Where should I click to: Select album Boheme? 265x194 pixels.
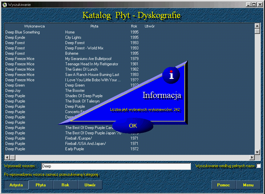(x=72, y=53)
